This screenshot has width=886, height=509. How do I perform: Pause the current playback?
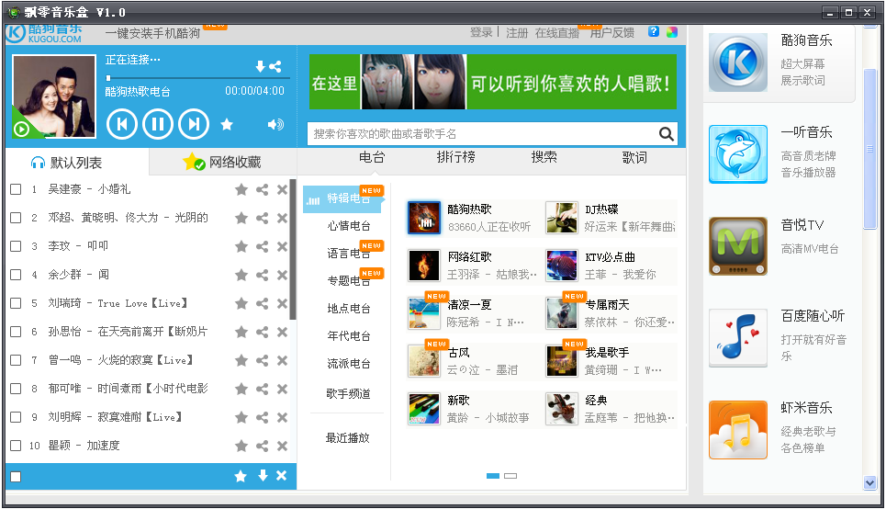click(158, 124)
